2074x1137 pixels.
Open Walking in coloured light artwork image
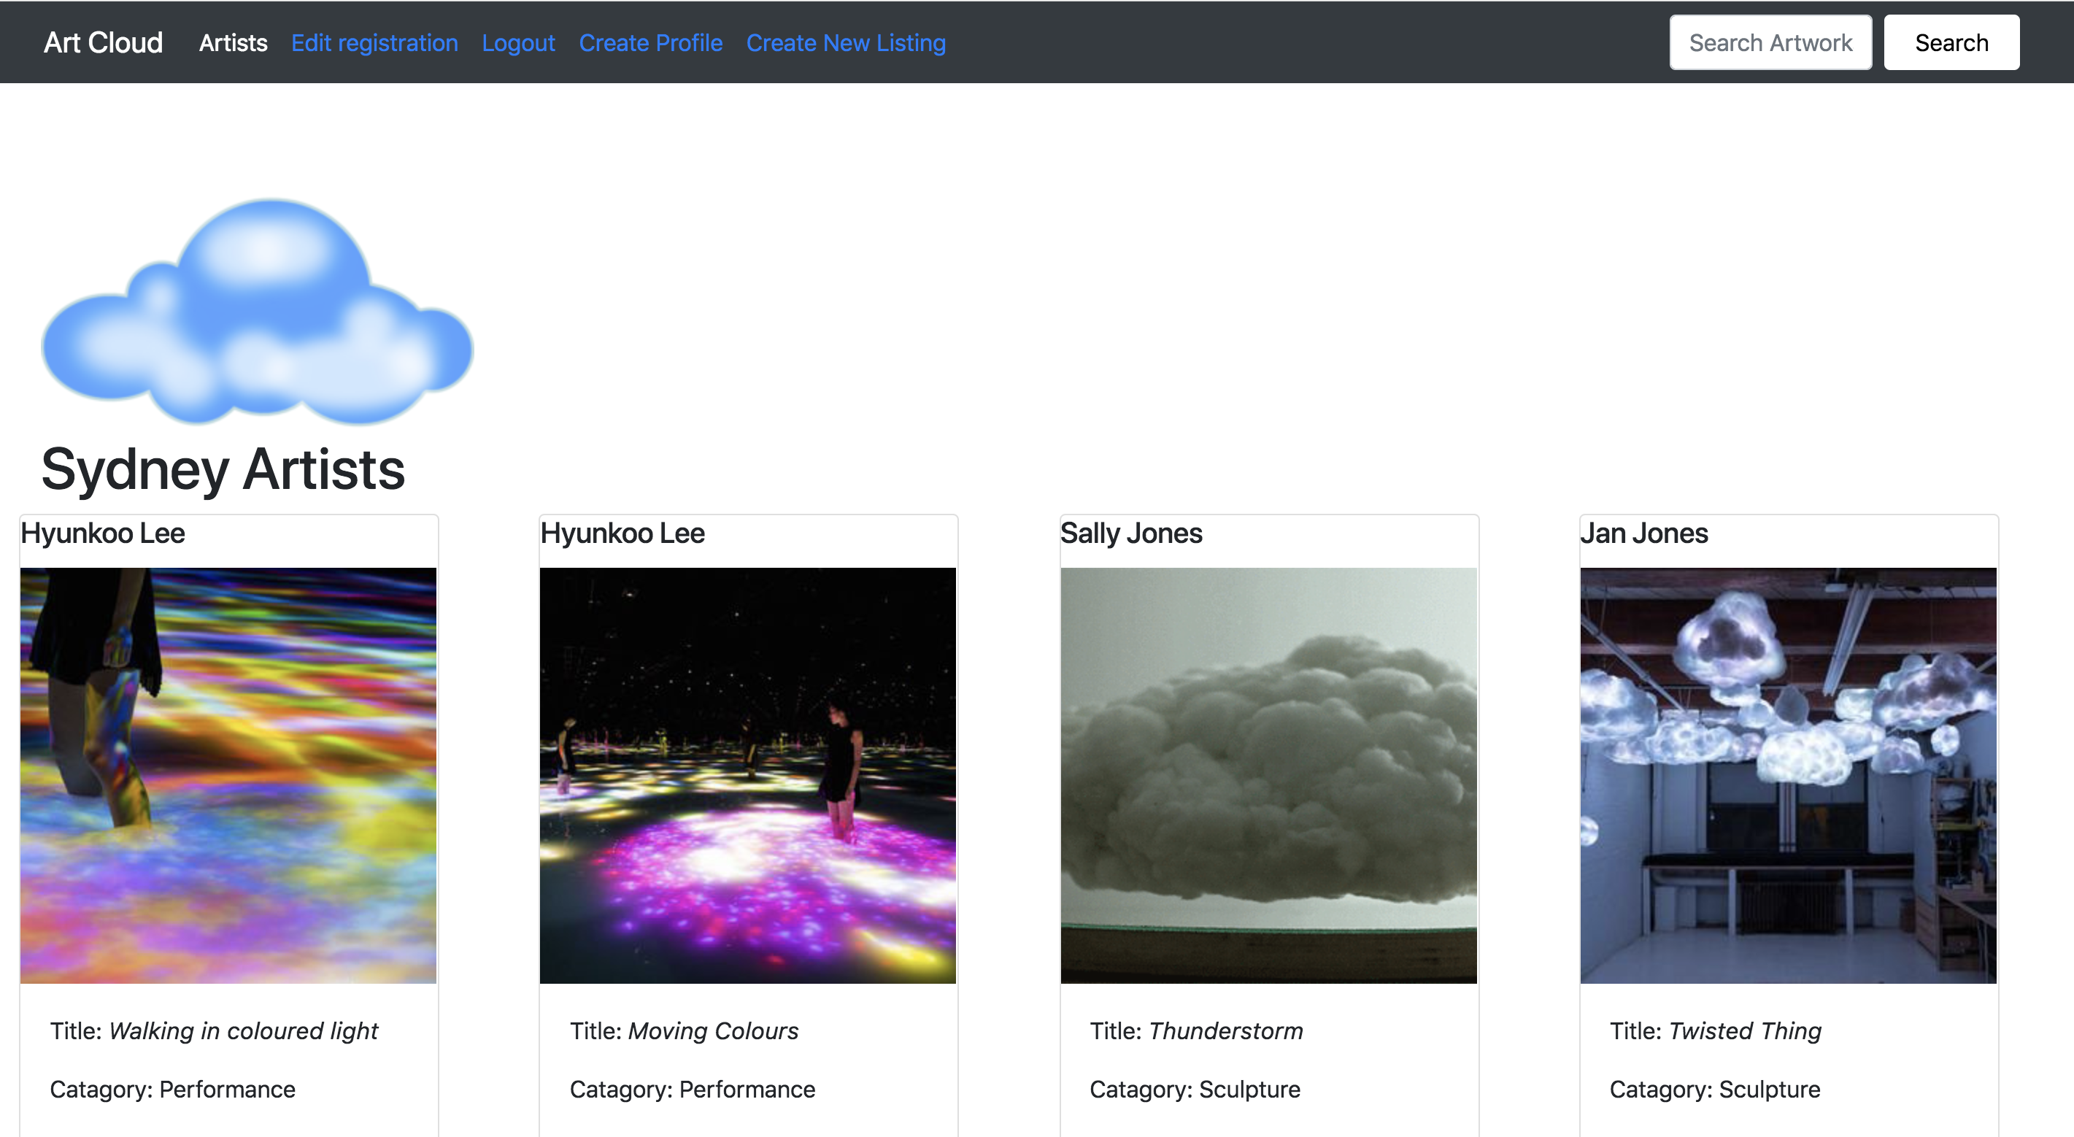tap(228, 774)
